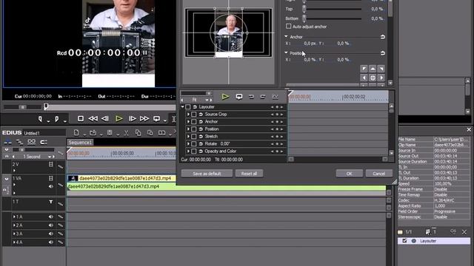Toggle loop playback in player controls
The height and width of the screenshot is (266, 474).
pos(156,119)
